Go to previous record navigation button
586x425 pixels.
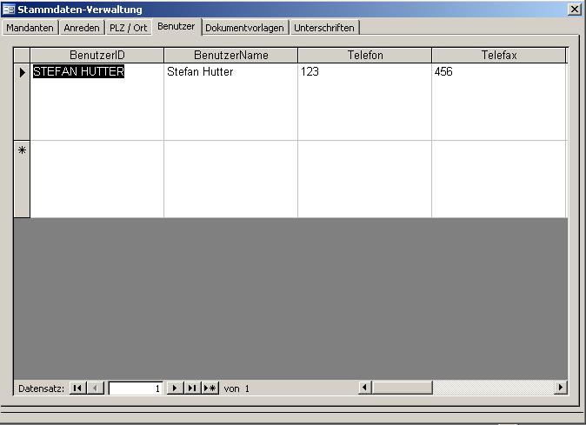click(96, 388)
